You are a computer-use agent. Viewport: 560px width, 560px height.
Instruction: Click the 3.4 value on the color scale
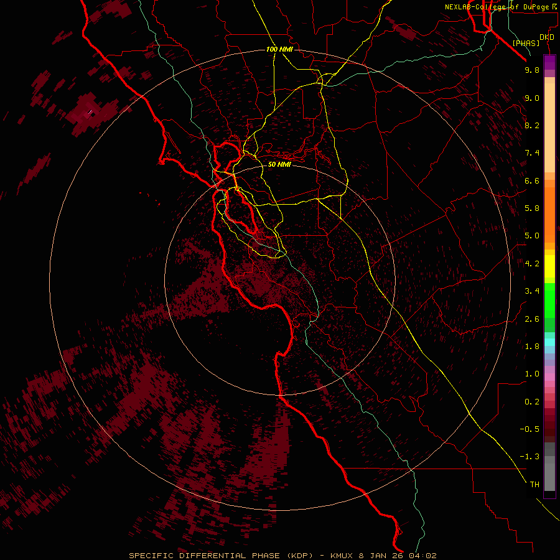(532, 291)
